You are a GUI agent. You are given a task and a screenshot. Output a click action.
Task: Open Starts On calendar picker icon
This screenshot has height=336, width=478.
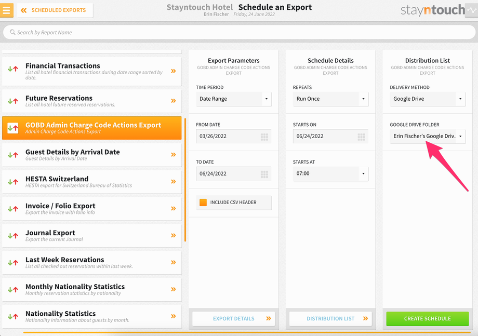click(361, 137)
